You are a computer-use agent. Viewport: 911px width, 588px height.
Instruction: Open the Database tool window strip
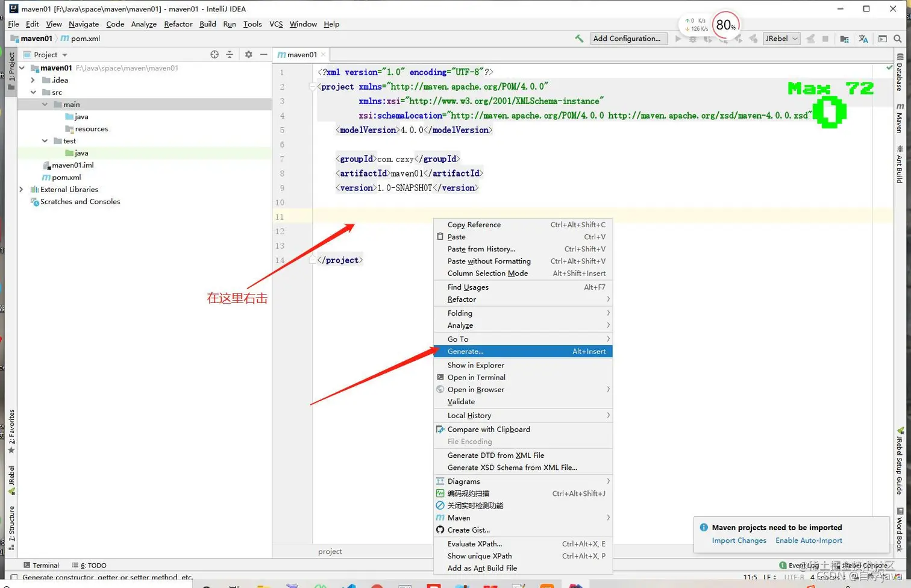point(900,72)
